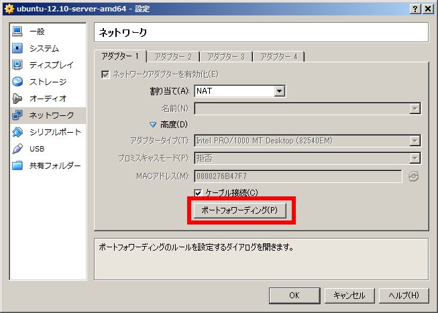Click the シリアルポート connector icon
This screenshot has width=438, height=313.
pos(17,132)
